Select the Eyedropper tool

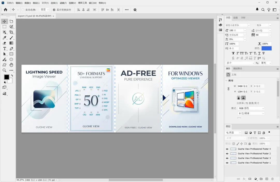coord(4,38)
